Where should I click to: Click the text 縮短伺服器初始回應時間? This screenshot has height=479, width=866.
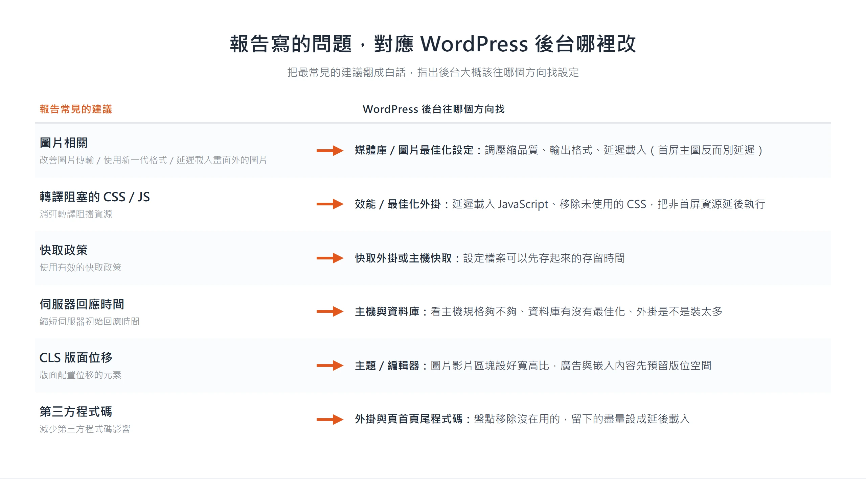(x=90, y=322)
